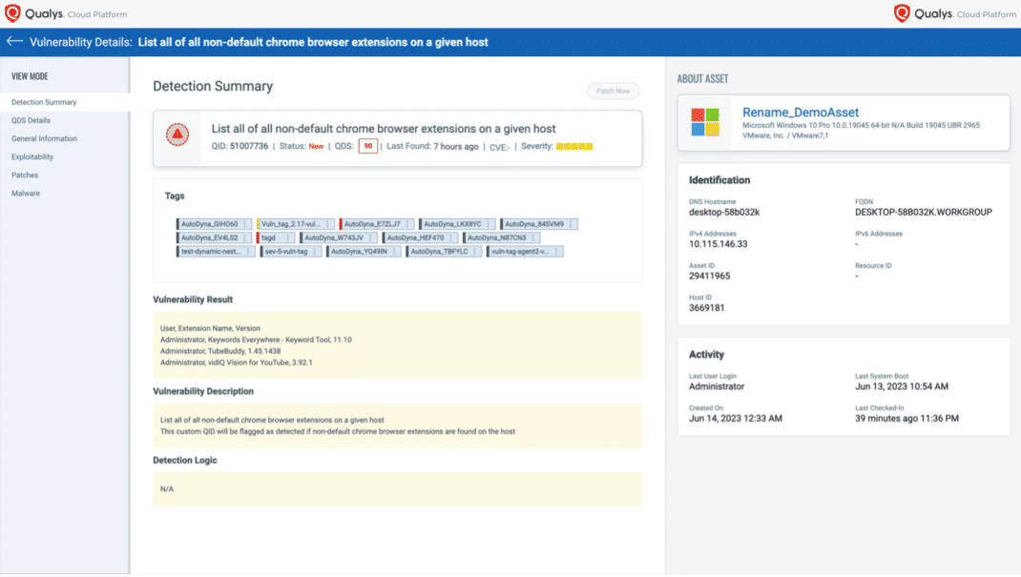Viewport: 1021px width, 577px height.
Task: Click the Patch Now button
Action: pyautogui.click(x=613, y=89)
